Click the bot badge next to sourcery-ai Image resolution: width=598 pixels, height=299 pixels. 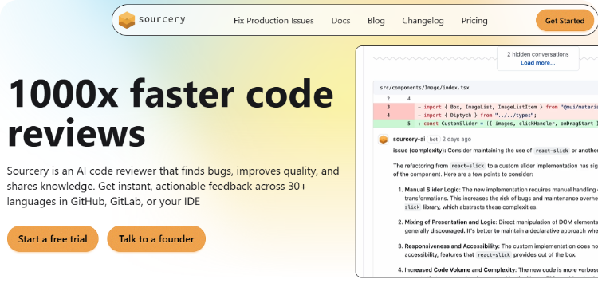434,140
